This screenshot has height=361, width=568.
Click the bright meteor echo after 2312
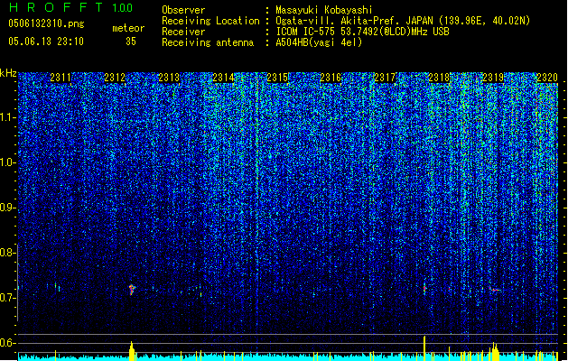[x=132, y=290]
